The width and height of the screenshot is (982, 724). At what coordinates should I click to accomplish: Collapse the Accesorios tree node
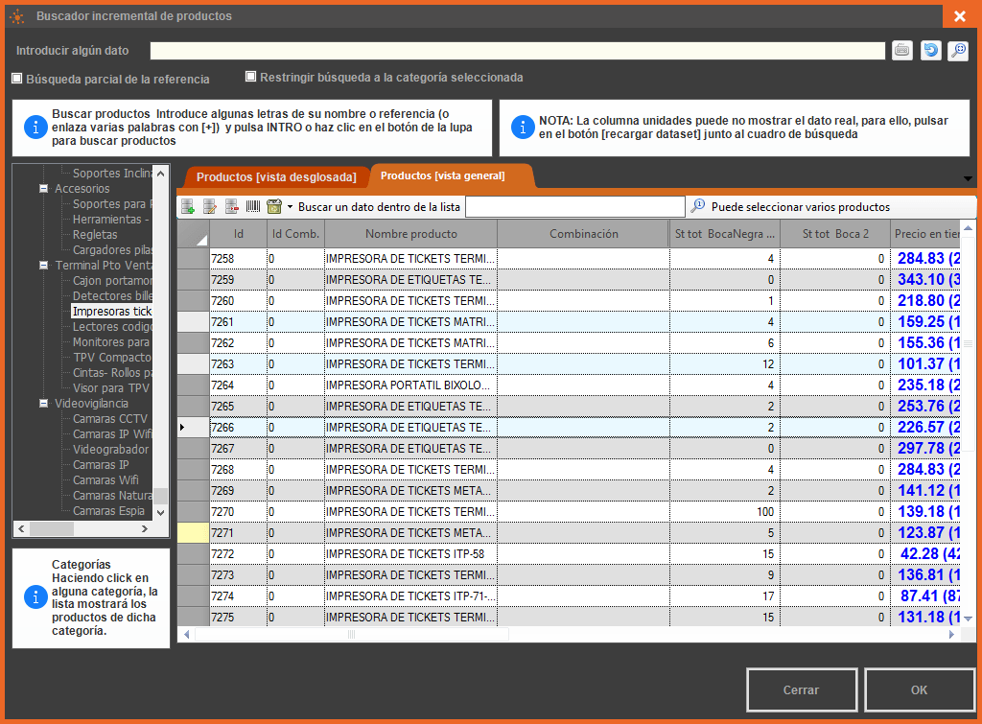pos(44,189)
